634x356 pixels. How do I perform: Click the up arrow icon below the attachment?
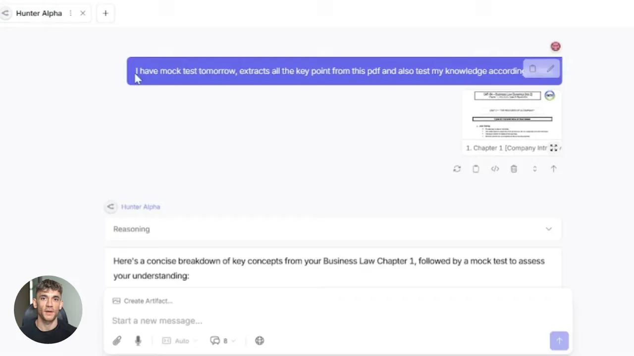pyautogui.click(x=553, y=169)
